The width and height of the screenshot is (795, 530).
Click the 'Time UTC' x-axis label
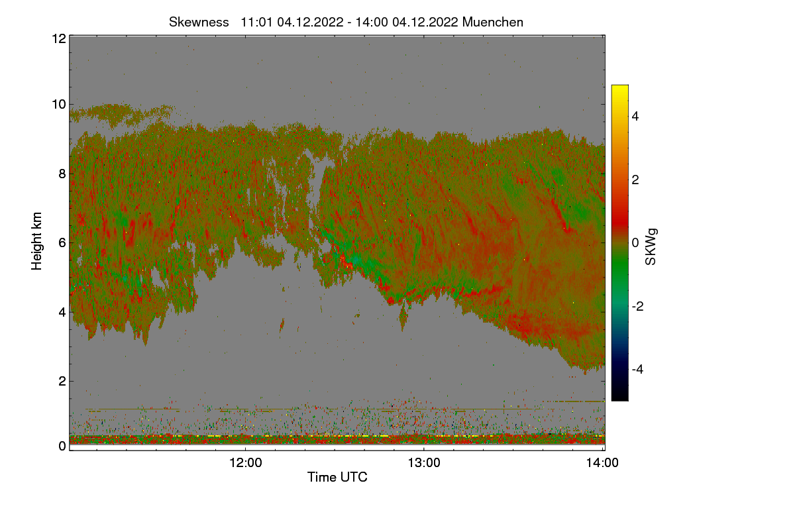337,476
